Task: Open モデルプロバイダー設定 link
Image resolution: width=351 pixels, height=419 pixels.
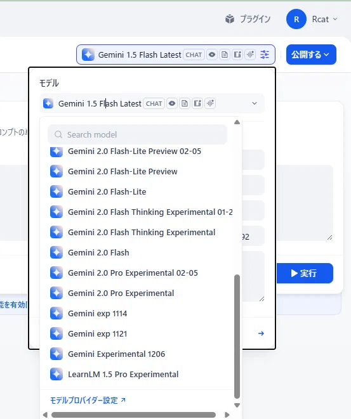Action: point(88,400)
